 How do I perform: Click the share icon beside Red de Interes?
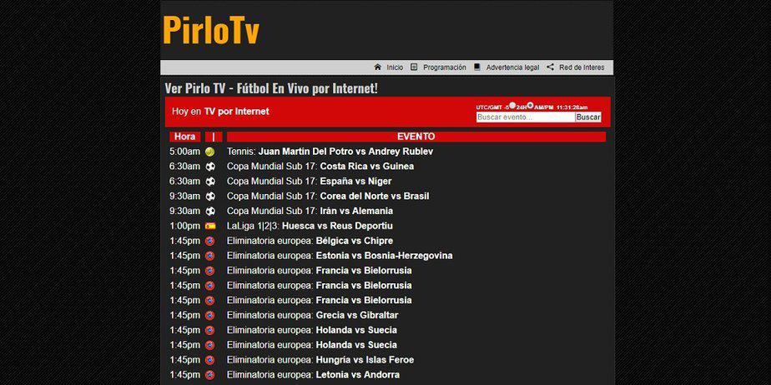coord(550,67)
